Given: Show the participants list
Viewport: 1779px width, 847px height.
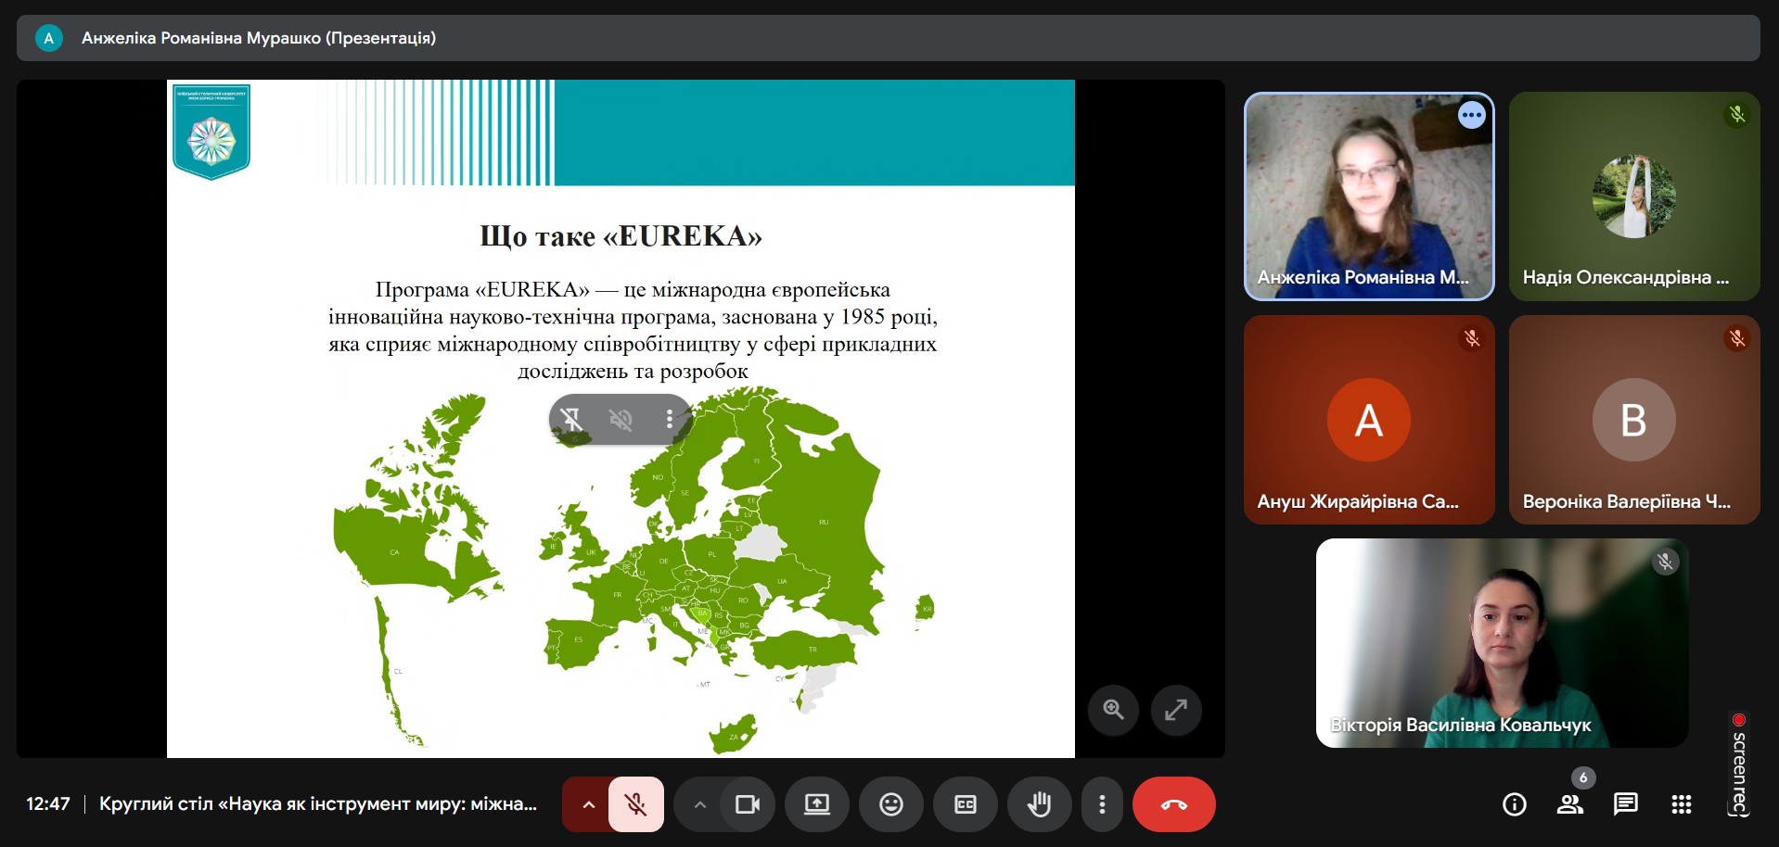Looking at the screenshot, I should pos(1569,804).
